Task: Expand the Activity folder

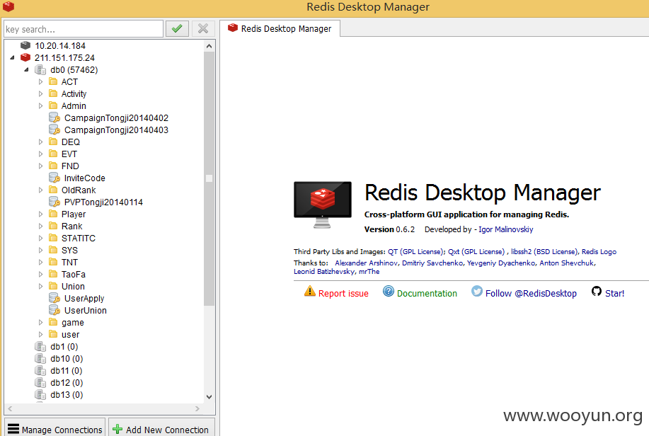Action: click(x=40, y=93)
